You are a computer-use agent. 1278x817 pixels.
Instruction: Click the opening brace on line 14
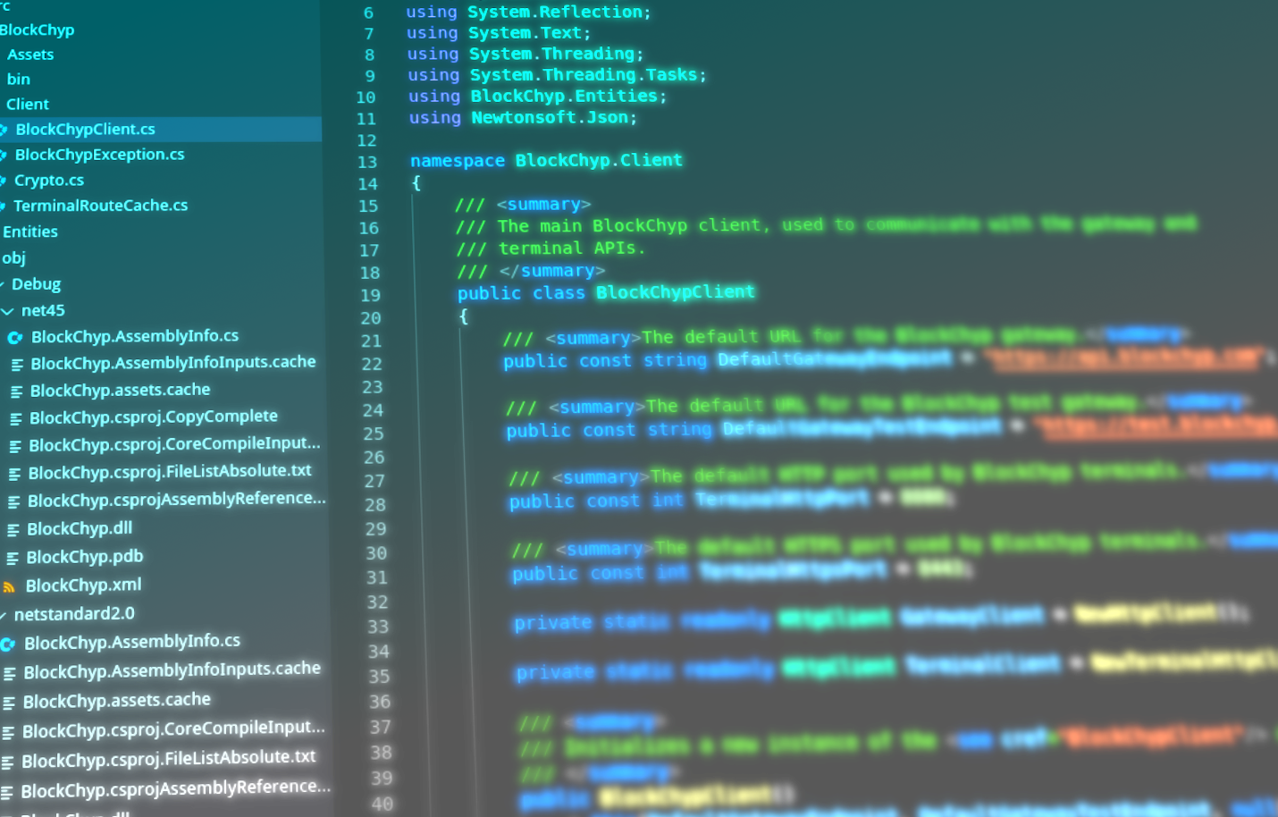click(416, 183)
